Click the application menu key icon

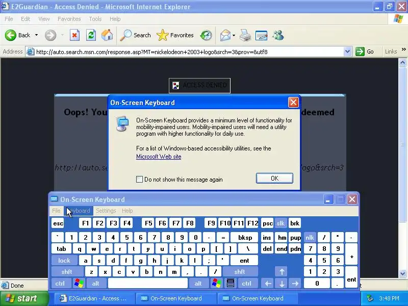pos(231,284)
